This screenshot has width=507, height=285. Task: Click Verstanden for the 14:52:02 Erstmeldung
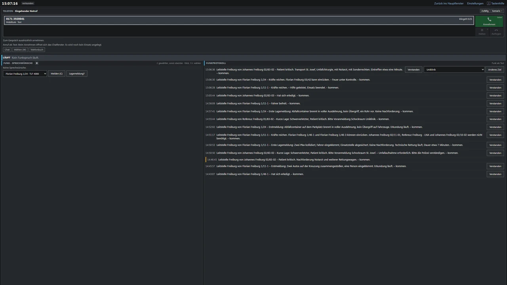[x=495, y=127]
